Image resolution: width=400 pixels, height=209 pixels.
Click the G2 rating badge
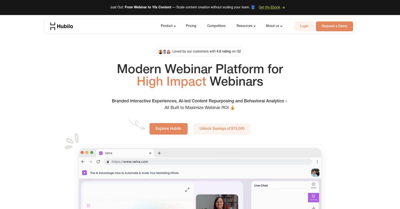[200, 52]
